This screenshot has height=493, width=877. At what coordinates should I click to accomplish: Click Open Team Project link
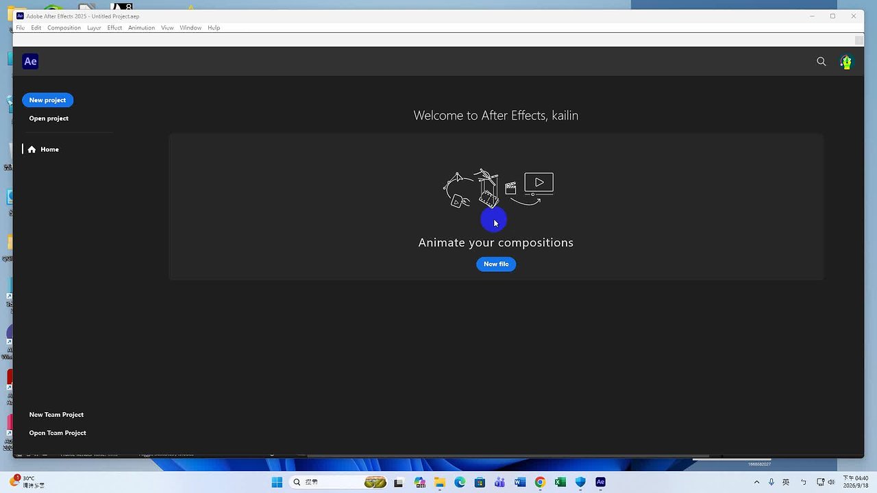(x=58, y=433)
